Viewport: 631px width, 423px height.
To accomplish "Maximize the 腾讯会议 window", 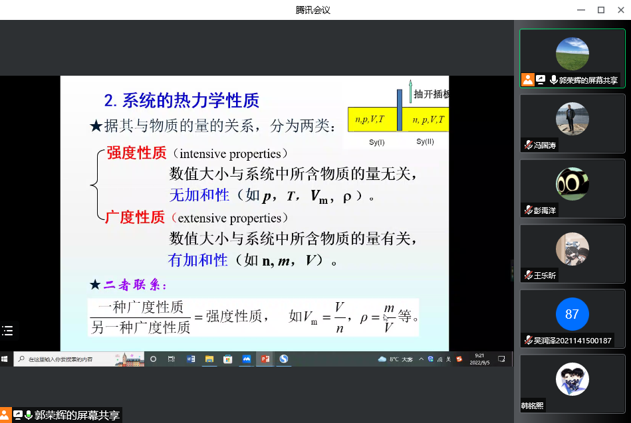I will [600, 9].
